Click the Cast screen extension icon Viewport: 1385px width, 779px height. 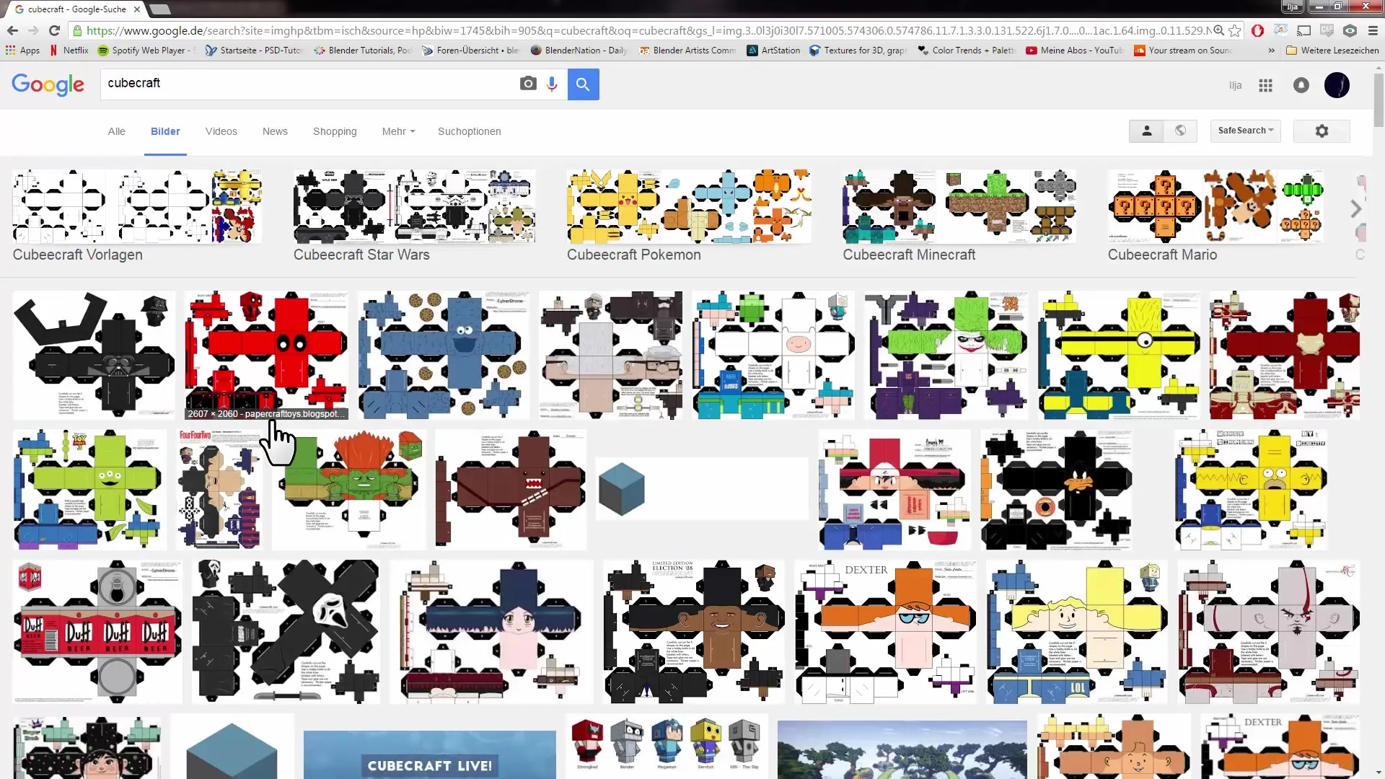tap(1303, 30)
